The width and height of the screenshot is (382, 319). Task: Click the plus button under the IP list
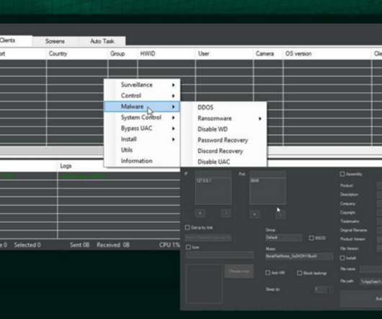pos(200,213)
